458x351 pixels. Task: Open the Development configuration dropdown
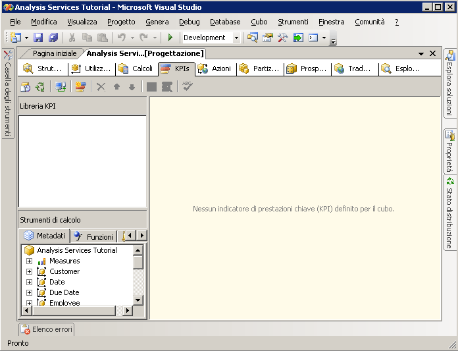(237, 38)
